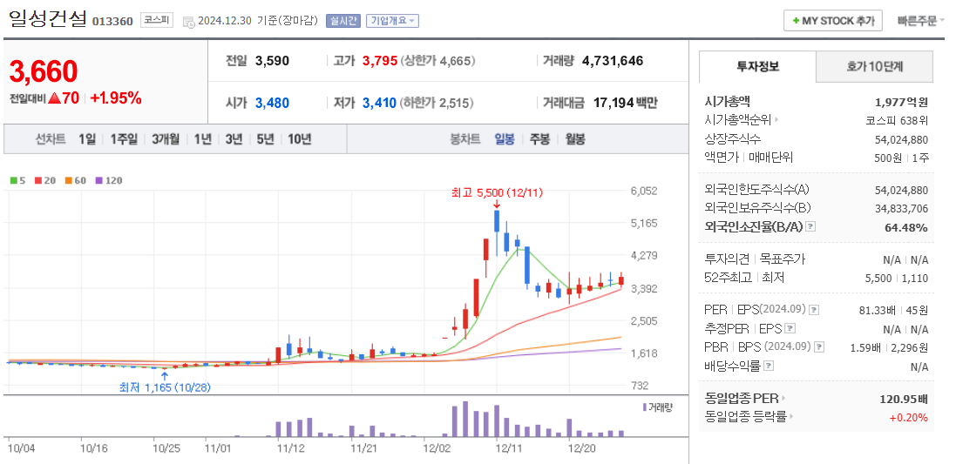
Task: Open the 기업개요 dropdown
Action: [x=392, y=21]
